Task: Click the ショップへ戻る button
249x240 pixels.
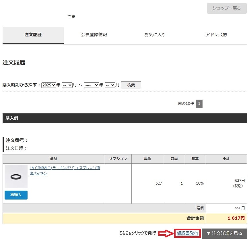Action: (x=227, y=8)
